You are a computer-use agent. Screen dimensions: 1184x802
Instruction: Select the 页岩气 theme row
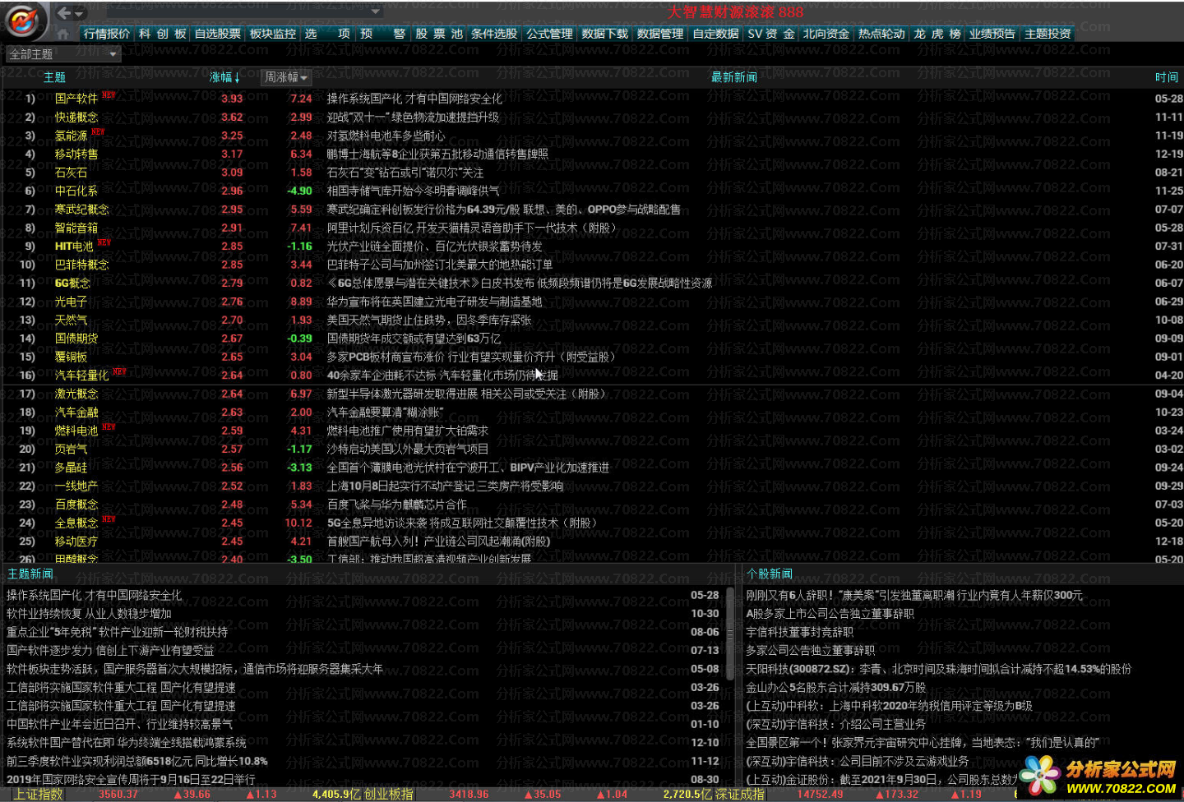pos(592,449)
